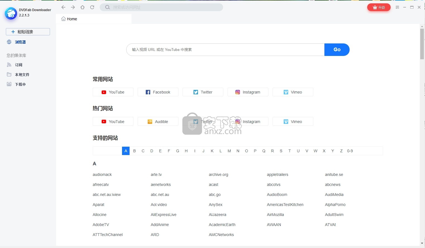The height and width of the screenshot is (248, 425).
Task: Select letter V in the alphabet index
Action: coord(307,151)
